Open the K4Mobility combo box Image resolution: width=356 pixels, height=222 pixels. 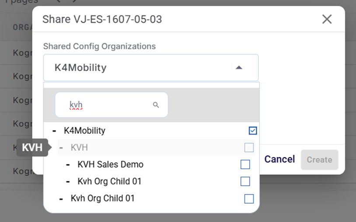[140, 68]
